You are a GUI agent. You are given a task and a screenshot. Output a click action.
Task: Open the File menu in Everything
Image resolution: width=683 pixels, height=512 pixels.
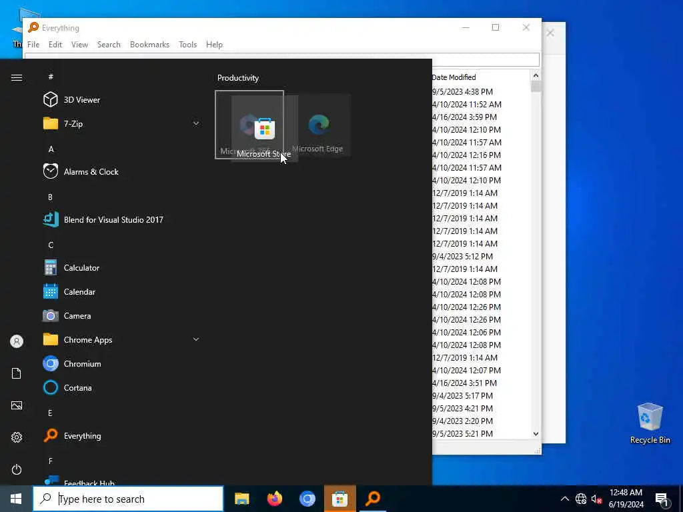click(x=33, y=45)
